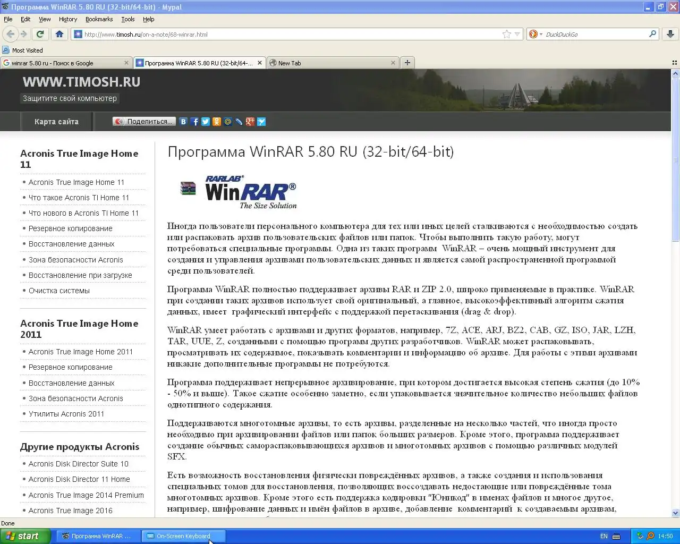680x544 pixels.
Task: Click the site identity icon in the address bar
Action: [78, 34]
